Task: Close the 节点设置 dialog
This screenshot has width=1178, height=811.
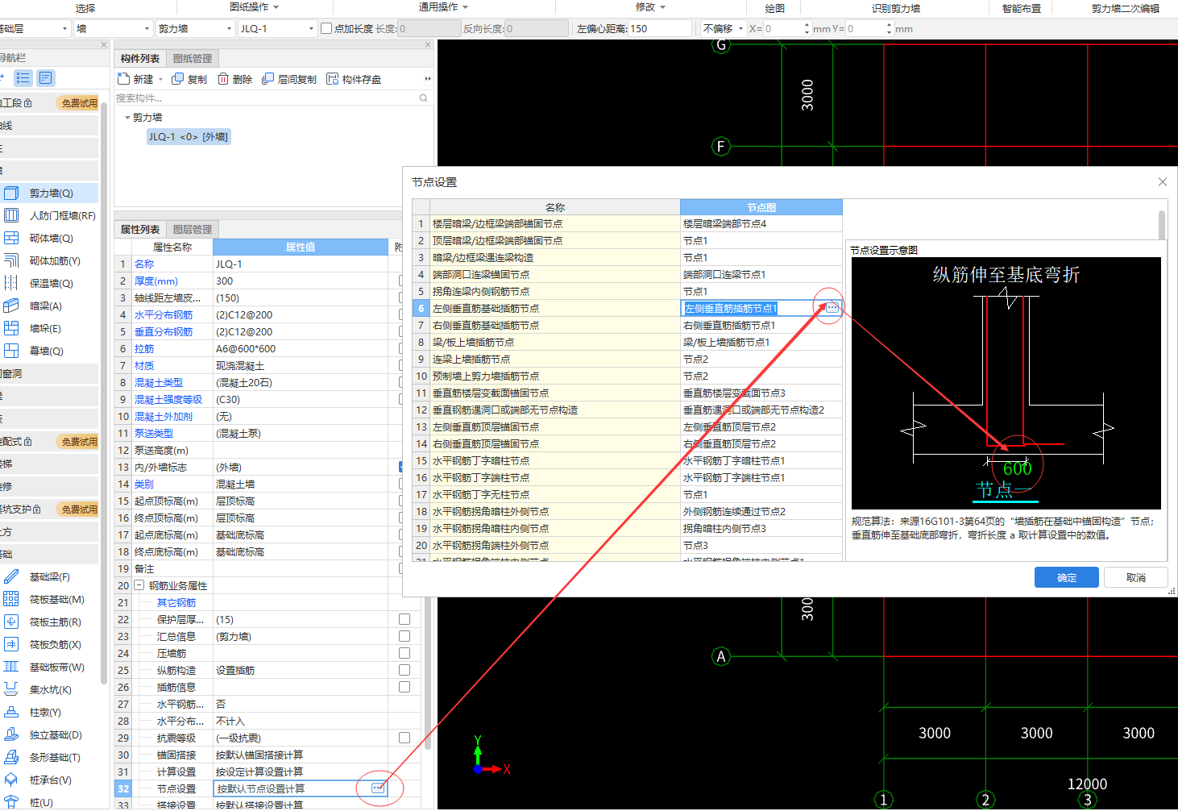Action: pyautogui.click(x=1163, y=182)
